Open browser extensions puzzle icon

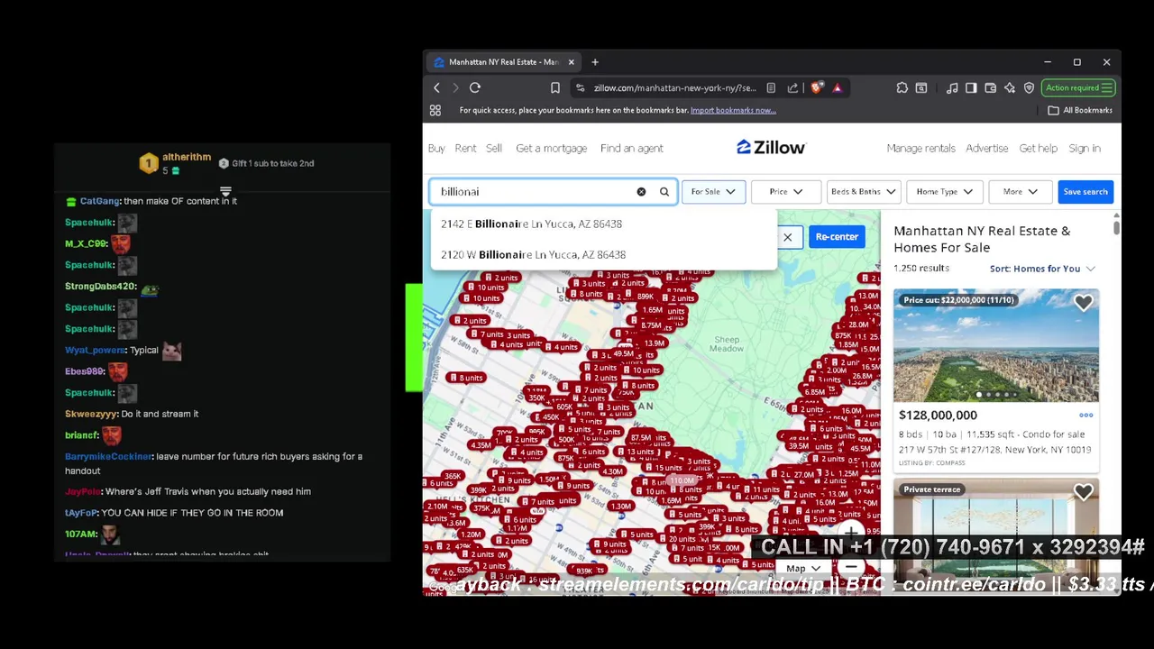(x=902, y=87)
